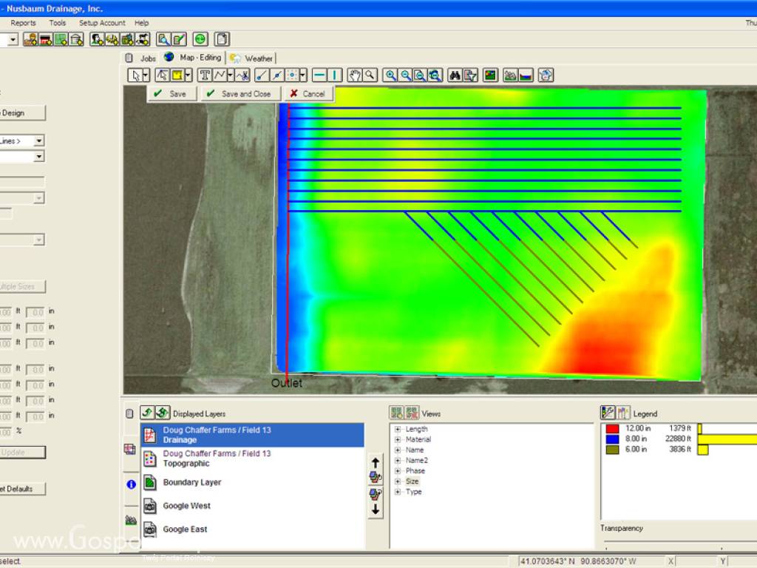The height and width of the screenshot is (568, 757).
Task: Choose the scissors cut-line tool
Action: click(x=243, y=75)
